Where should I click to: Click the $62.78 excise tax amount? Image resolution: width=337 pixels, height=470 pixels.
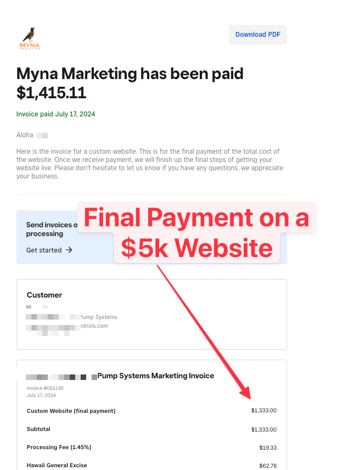point(268,466)
